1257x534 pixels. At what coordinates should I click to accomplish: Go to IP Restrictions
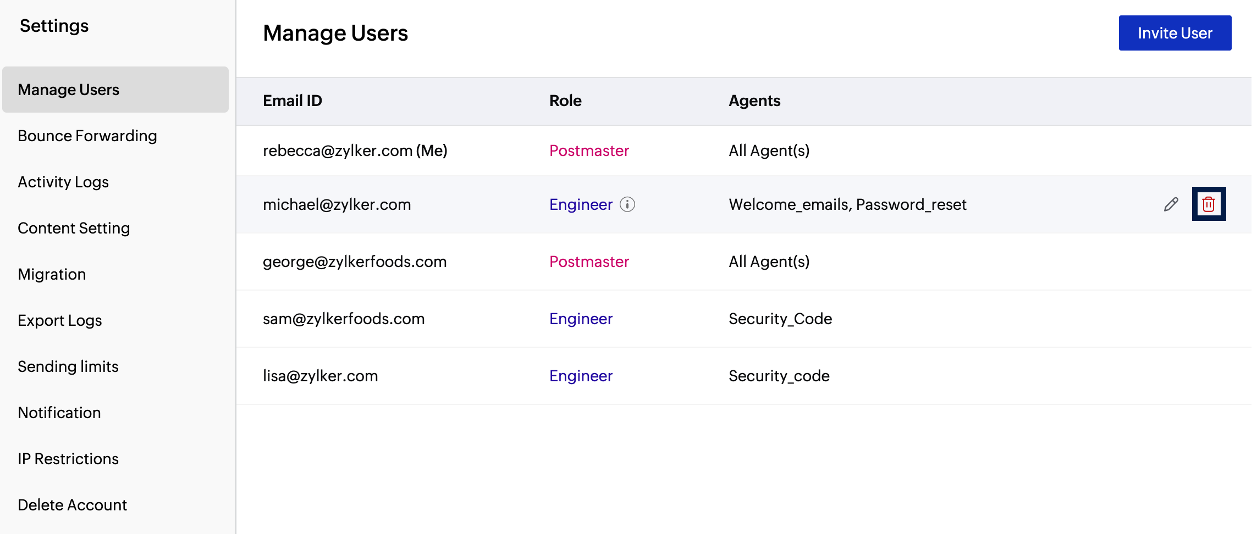click(68, 459)
